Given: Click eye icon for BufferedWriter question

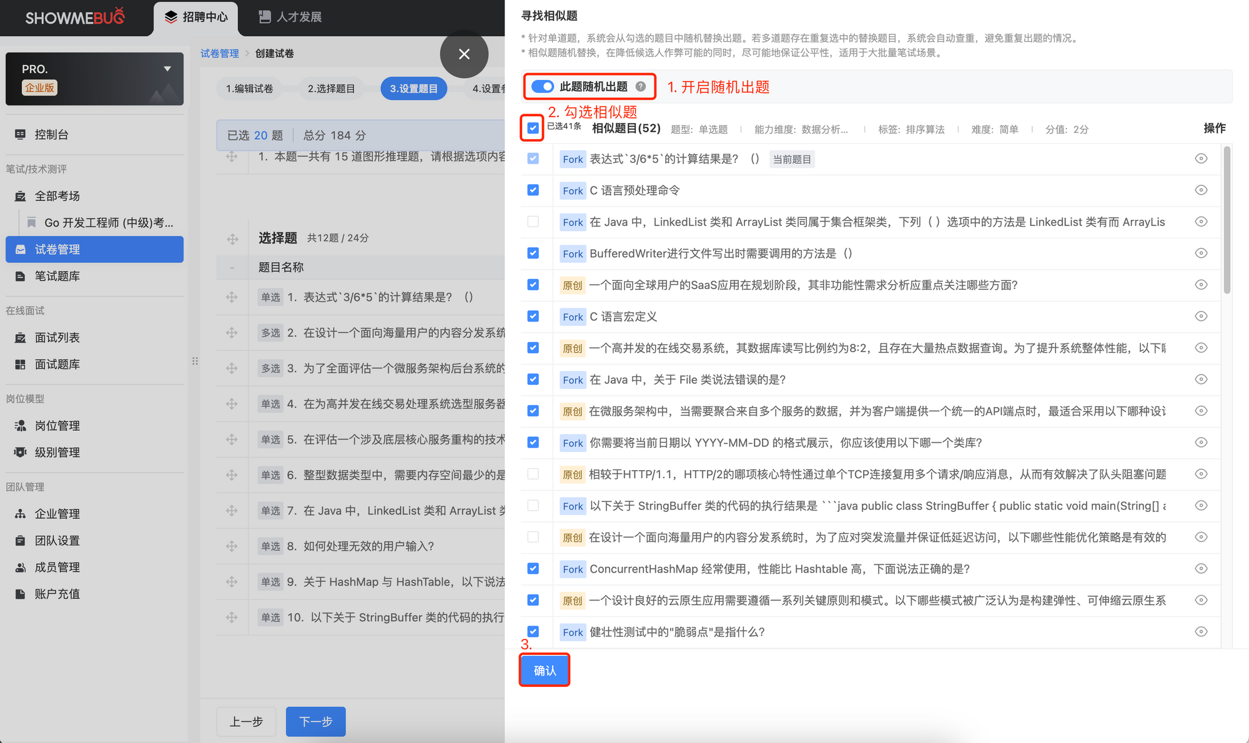Looking at the screenshot, I should (1201, 253).
